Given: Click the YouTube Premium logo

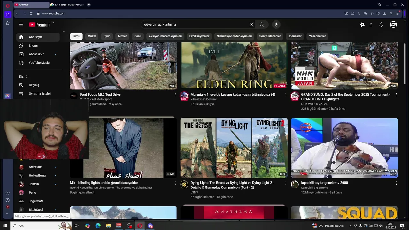Looking at the screenshot, I should (40, 25).
